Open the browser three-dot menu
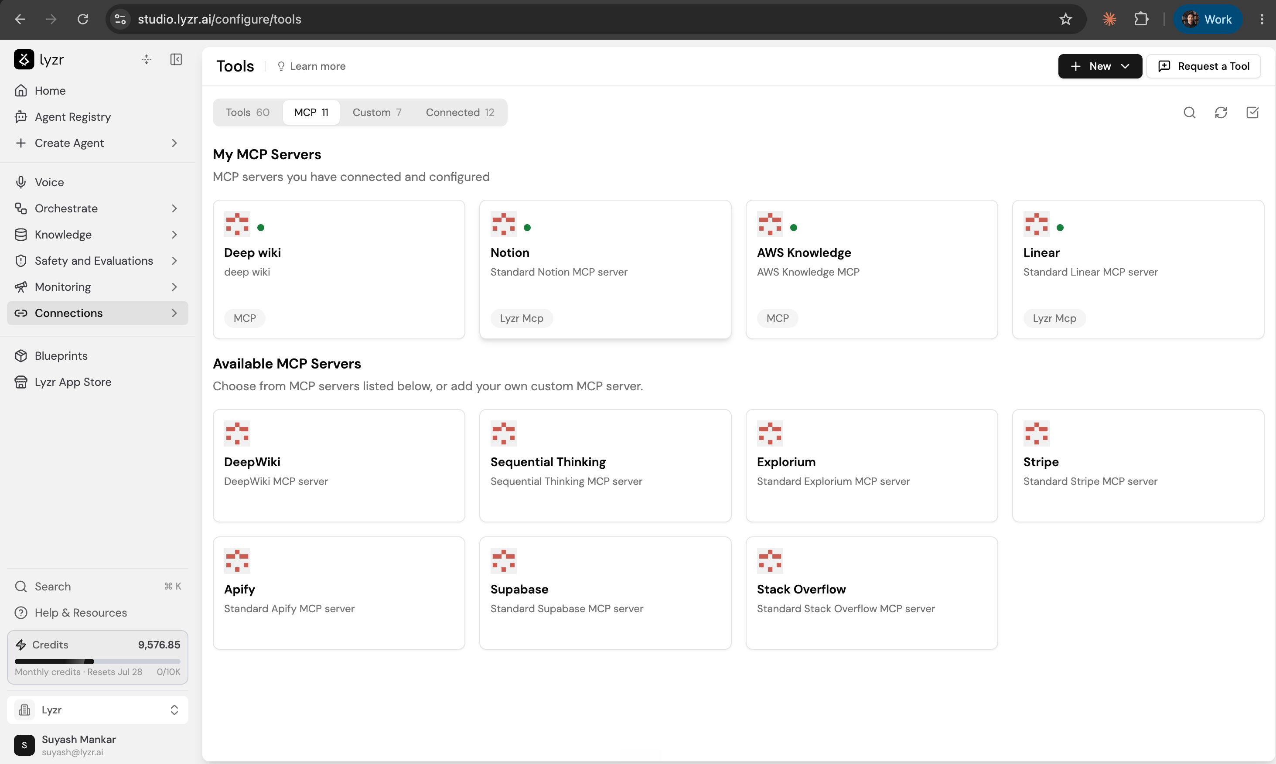 click(1262, 19)
